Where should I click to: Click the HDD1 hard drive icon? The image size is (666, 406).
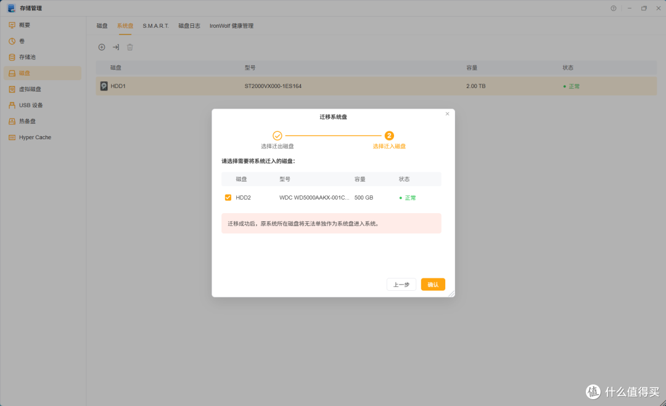(x=104, y=86)
